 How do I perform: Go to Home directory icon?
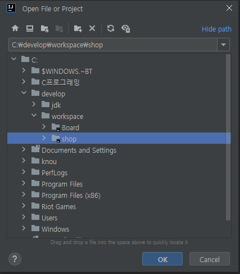(15, 28)
